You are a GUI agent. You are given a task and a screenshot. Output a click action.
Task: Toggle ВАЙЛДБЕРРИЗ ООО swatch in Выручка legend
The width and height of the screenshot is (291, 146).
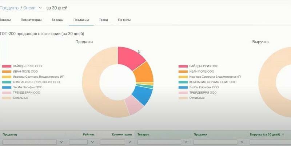pyautogui.click(x=183, y=66)
